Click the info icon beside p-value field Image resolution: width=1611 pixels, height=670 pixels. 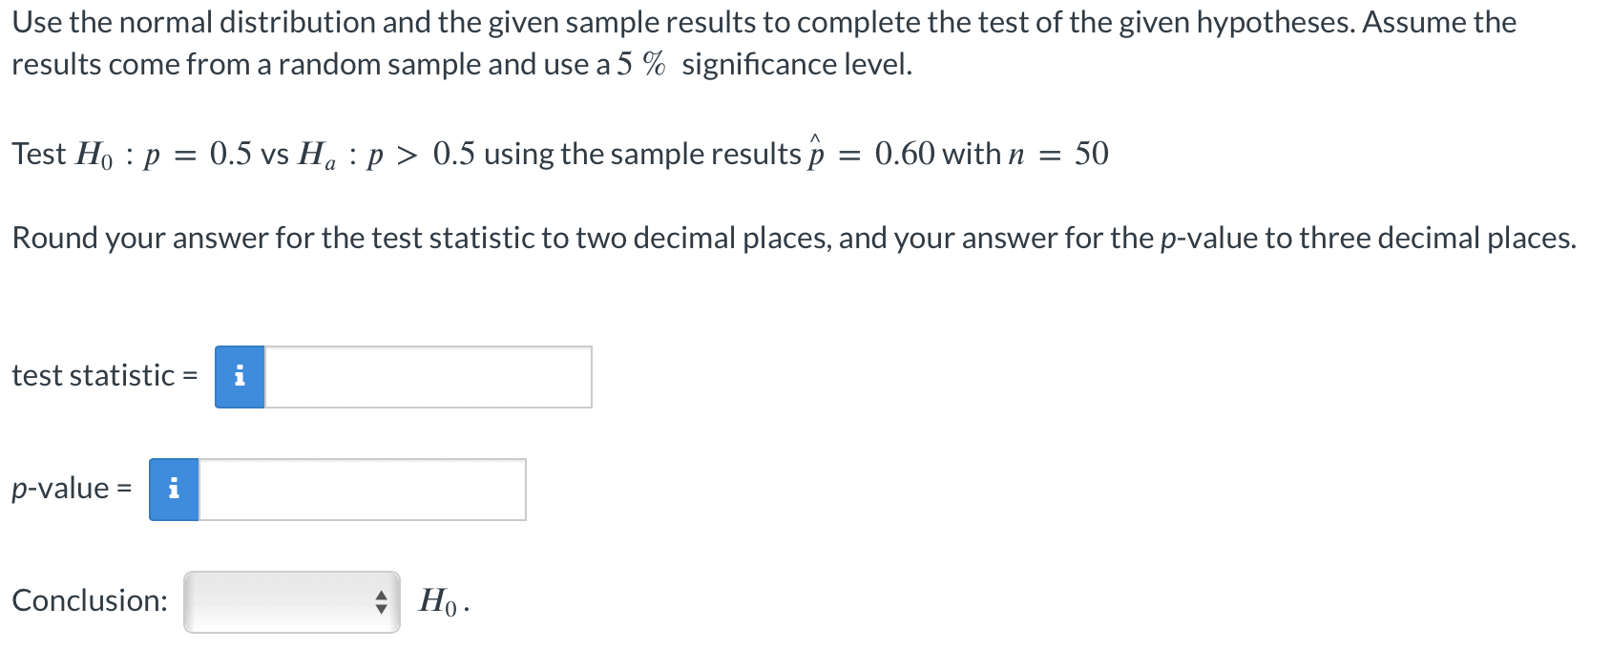click(173, 489)
